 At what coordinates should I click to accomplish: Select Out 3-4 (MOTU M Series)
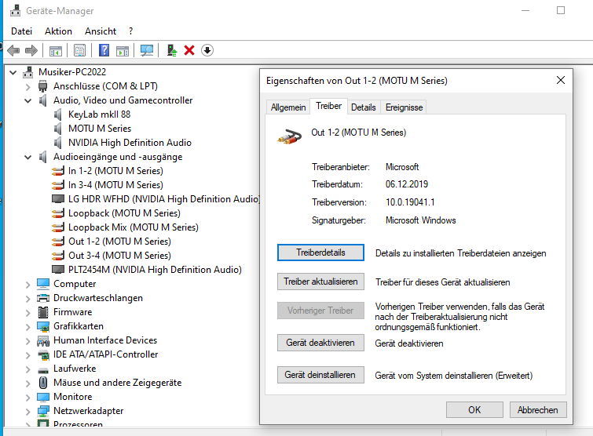(x=119, y=256)
